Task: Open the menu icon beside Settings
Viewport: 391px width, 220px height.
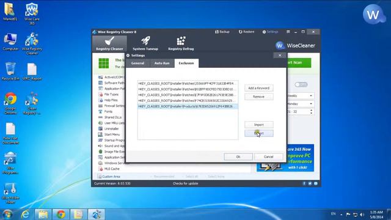Action: 288,32
